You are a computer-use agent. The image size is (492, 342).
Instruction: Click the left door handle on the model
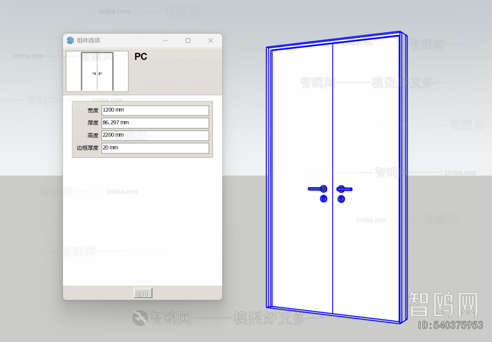[x=316, y=189]
